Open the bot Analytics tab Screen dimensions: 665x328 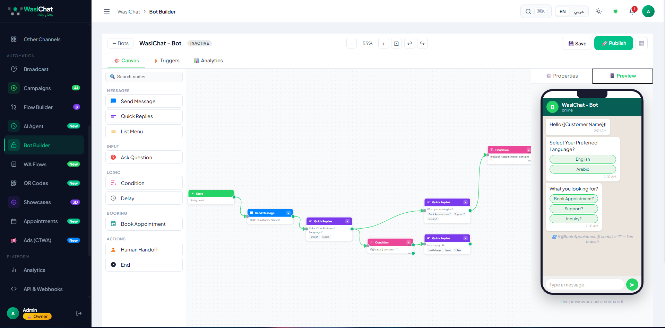point(208,61)
